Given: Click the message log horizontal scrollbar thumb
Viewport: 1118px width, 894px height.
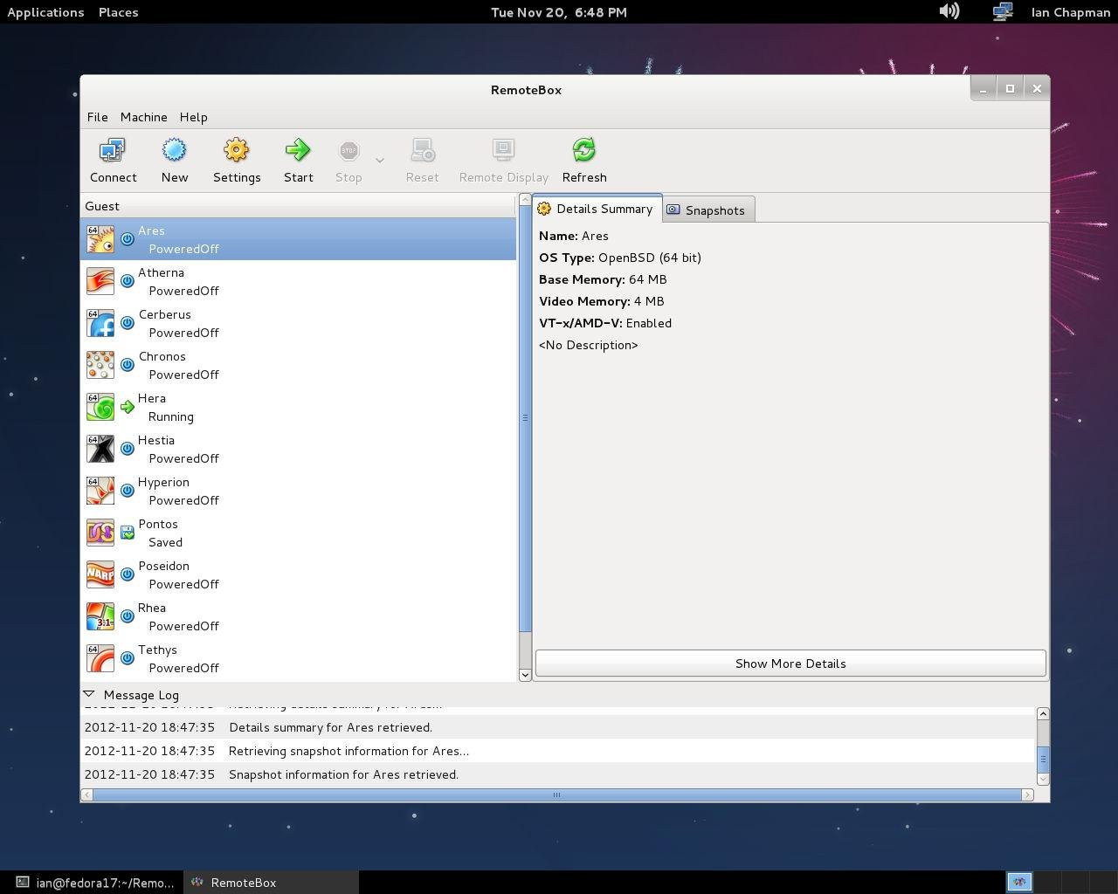Looking at the screenshot, I should (x=557, y=794).
